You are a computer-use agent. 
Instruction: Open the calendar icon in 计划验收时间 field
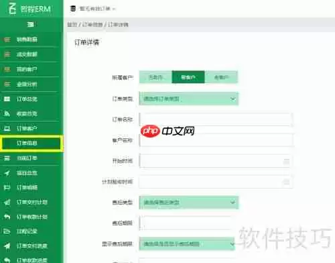click(x=286, y=182)
